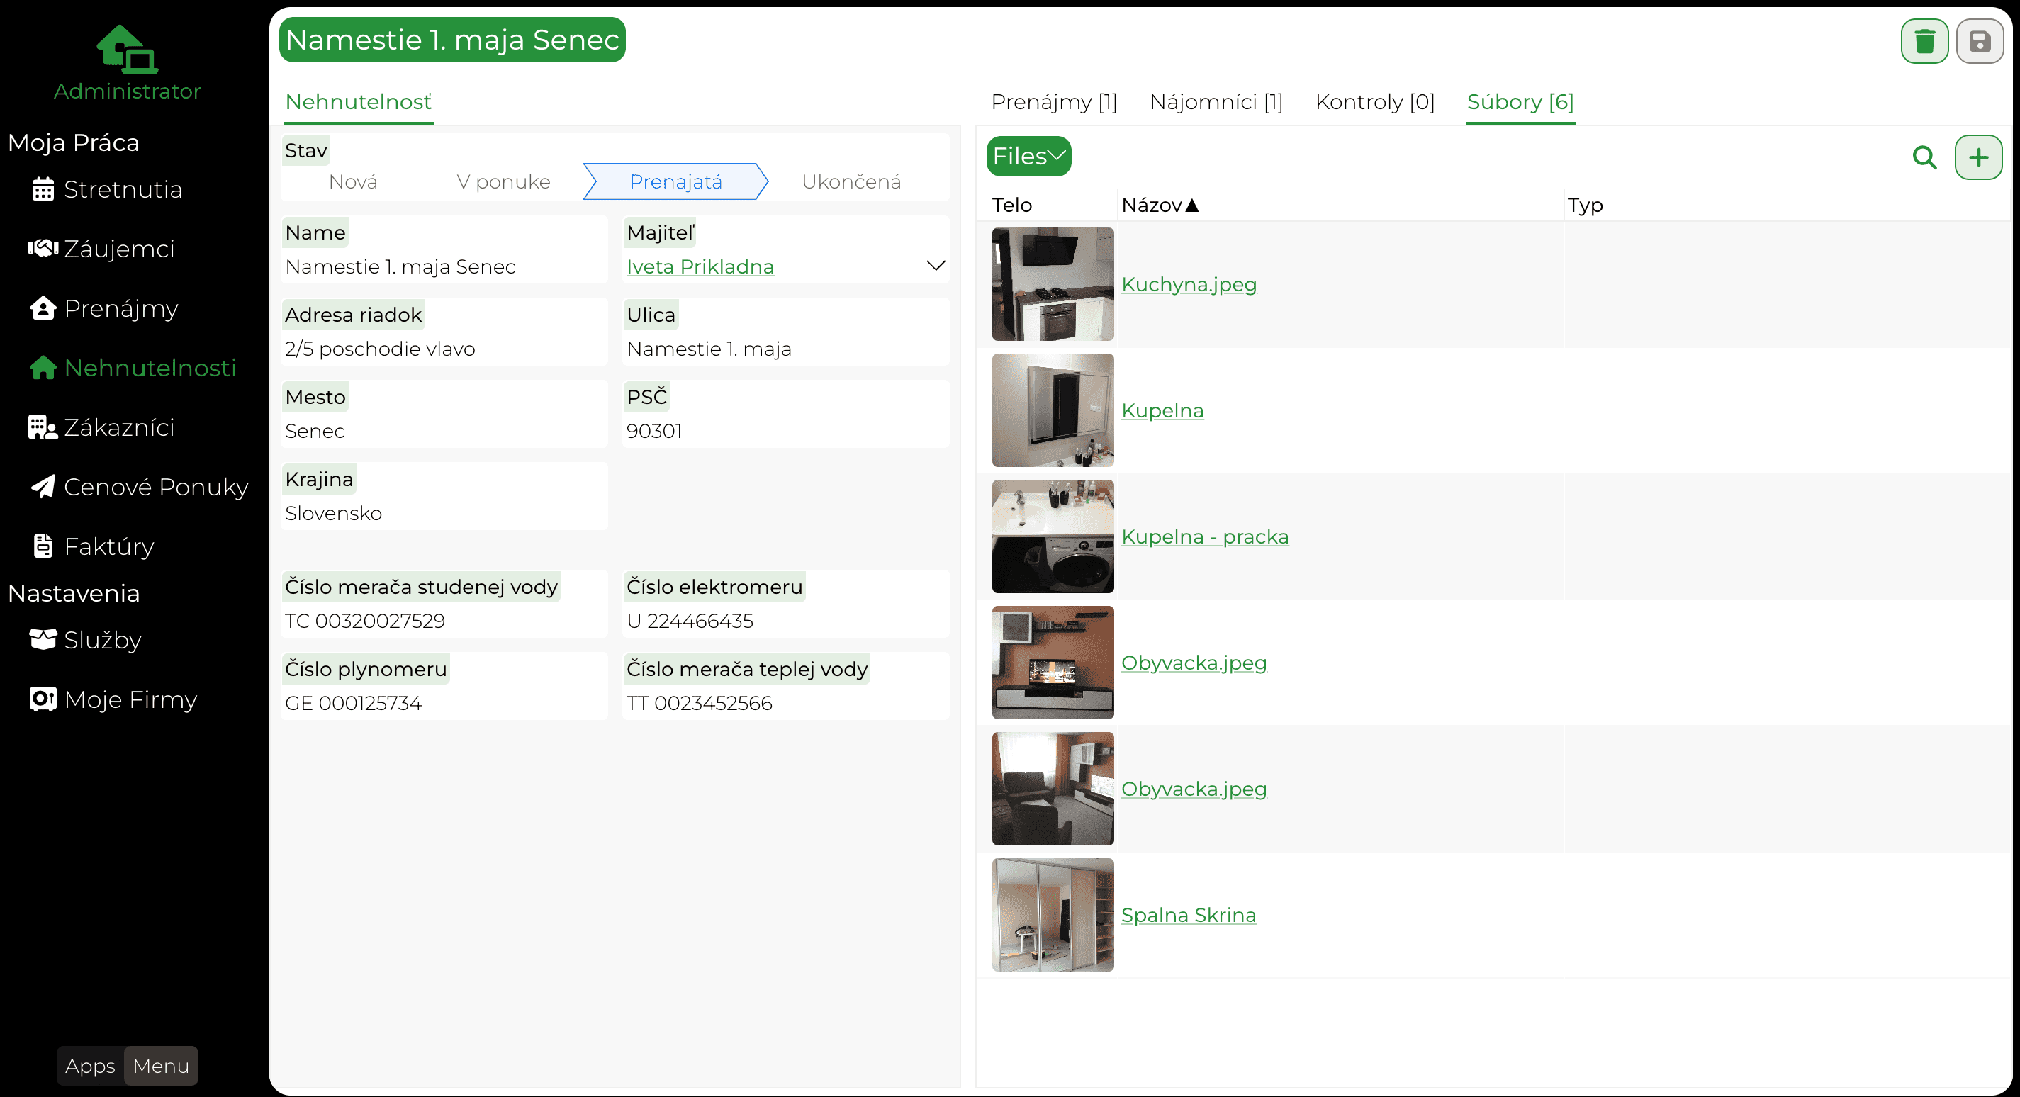Set status to Nová
The width and height of the screenshot is (2020, 1097).
353,182
